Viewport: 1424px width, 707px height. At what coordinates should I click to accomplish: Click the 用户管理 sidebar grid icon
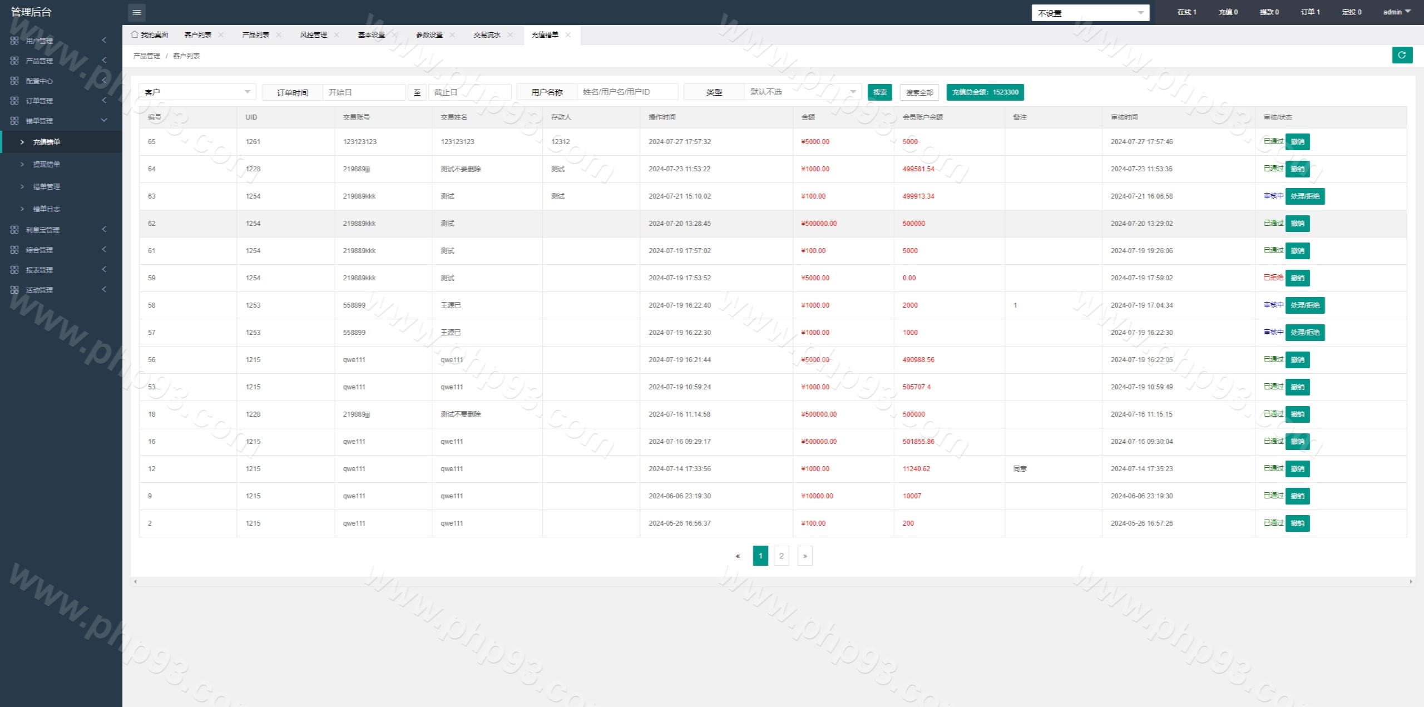(x=14, y=41)
